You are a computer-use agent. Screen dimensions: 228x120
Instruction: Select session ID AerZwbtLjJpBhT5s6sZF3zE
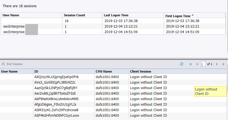pos(55,94)
